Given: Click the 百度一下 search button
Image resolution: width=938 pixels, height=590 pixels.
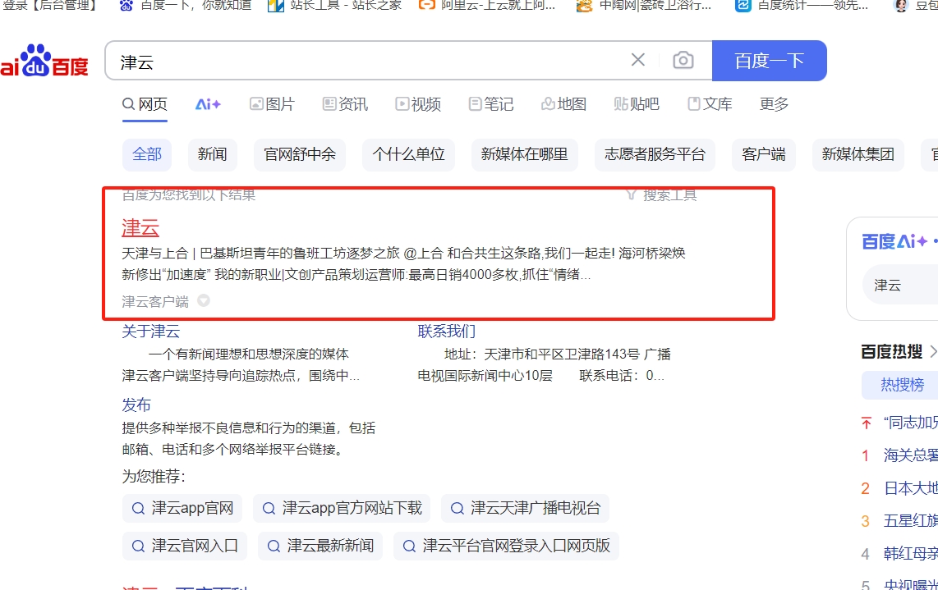Looking at the screenshot, I should tap(770, 61).
